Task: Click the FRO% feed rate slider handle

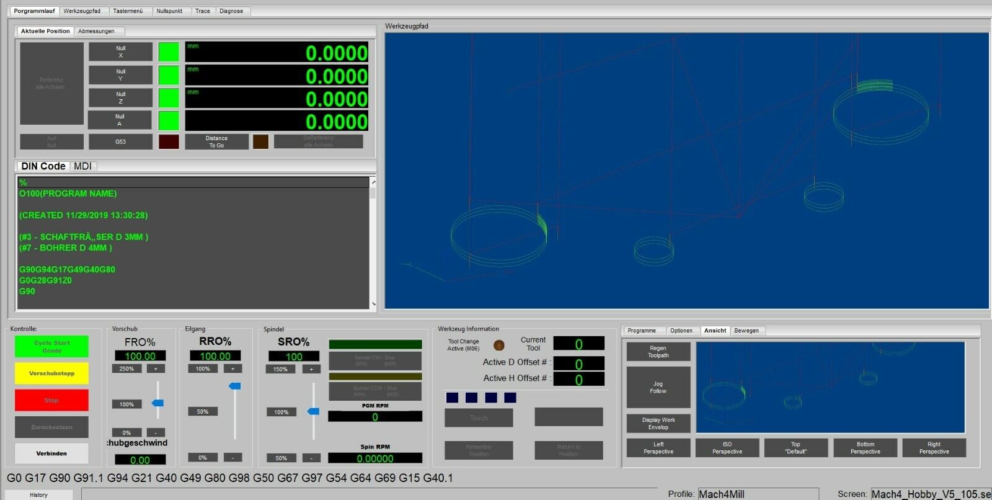Action: (x=158, y=403)
